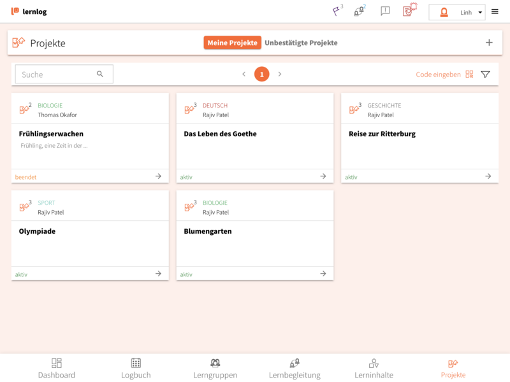Open Frühlingserwachen project via arrow
Screen dimensions: 510x382
[158, 176]
